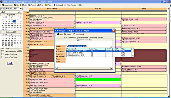The width and height of the screenshot is (171, 98).
Task: Select WILLIAMS,WANDA #138 in patient list
Action: (x=99, y=55)
